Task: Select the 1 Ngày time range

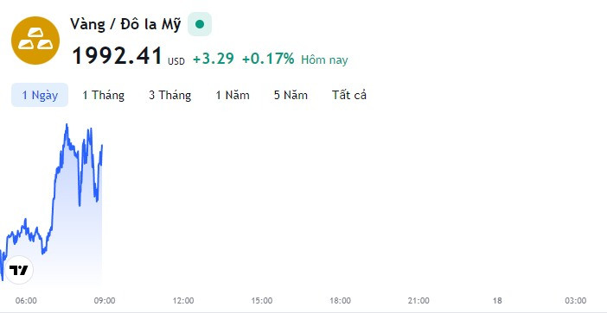Action: click(40, 95)
